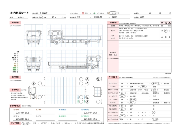Click the 外装状態 section header
Image resolution: width=181 pixels, height=136 pixels.
pyautogui.click(x=15, y=22)
